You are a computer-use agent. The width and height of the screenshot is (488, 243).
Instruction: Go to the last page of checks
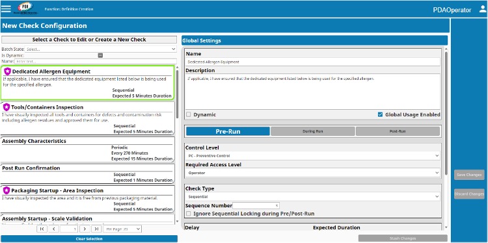[96, 229]
